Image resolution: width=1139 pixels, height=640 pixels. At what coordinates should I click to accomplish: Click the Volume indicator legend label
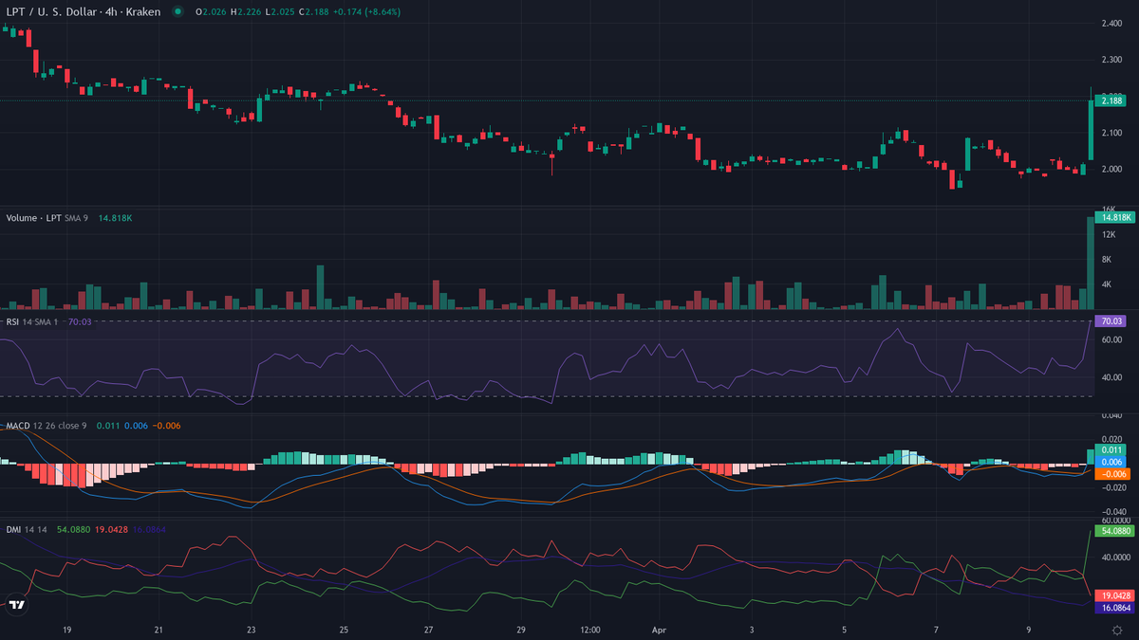35,218
